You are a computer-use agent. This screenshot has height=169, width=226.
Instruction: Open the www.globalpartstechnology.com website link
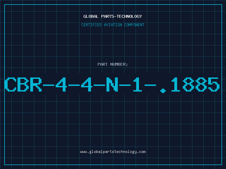tap(113, 152)
